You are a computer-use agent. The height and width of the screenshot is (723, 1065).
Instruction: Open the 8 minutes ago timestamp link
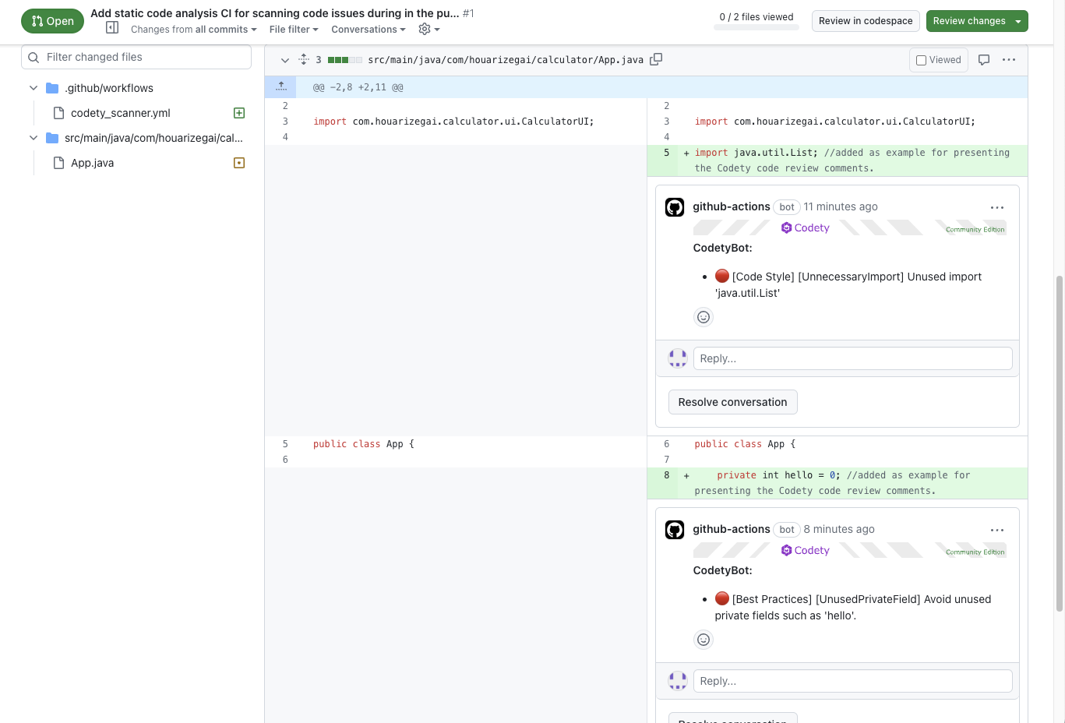[x=839, y=529]
